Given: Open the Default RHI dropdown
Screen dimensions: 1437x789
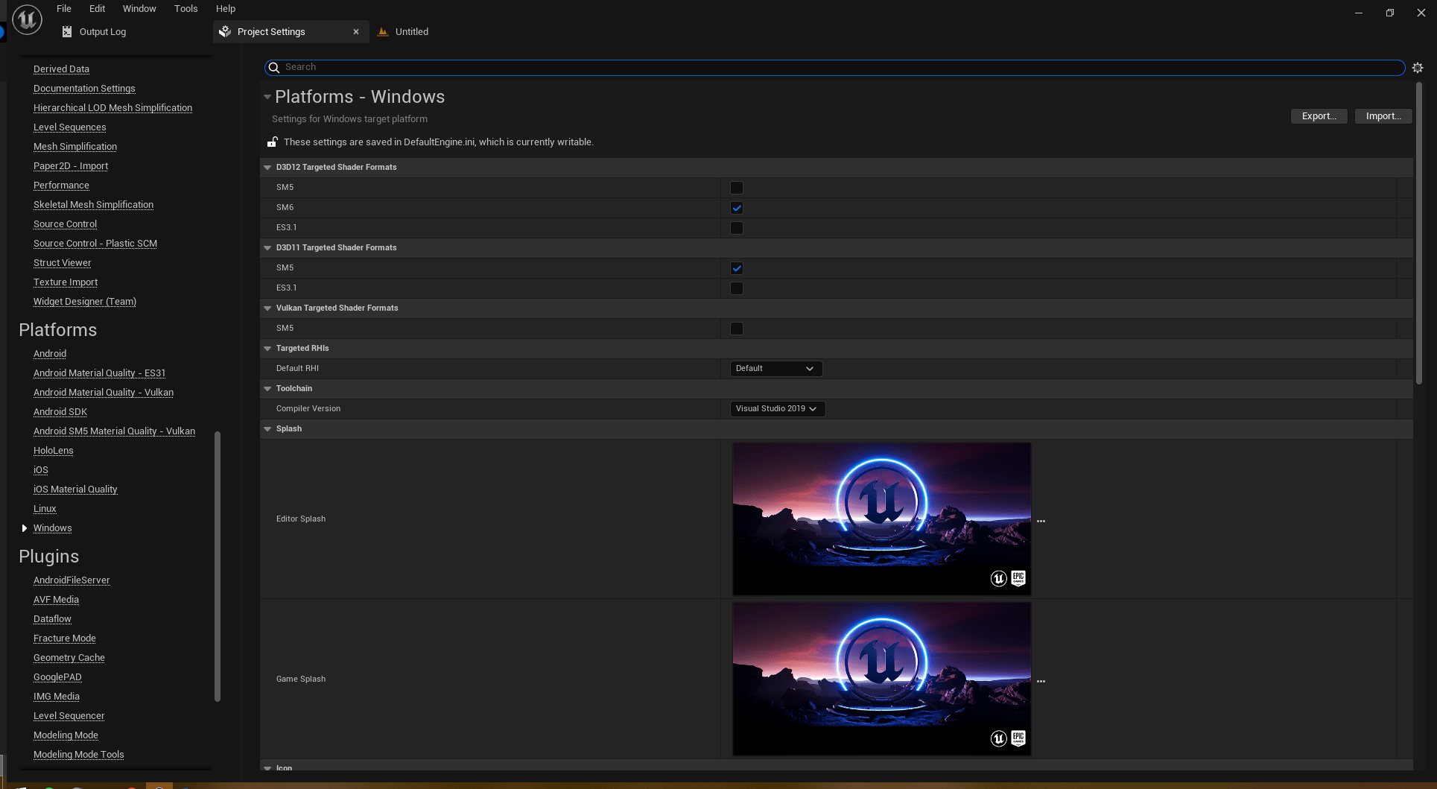Looking at the screenshot, I should pos(775,369).
